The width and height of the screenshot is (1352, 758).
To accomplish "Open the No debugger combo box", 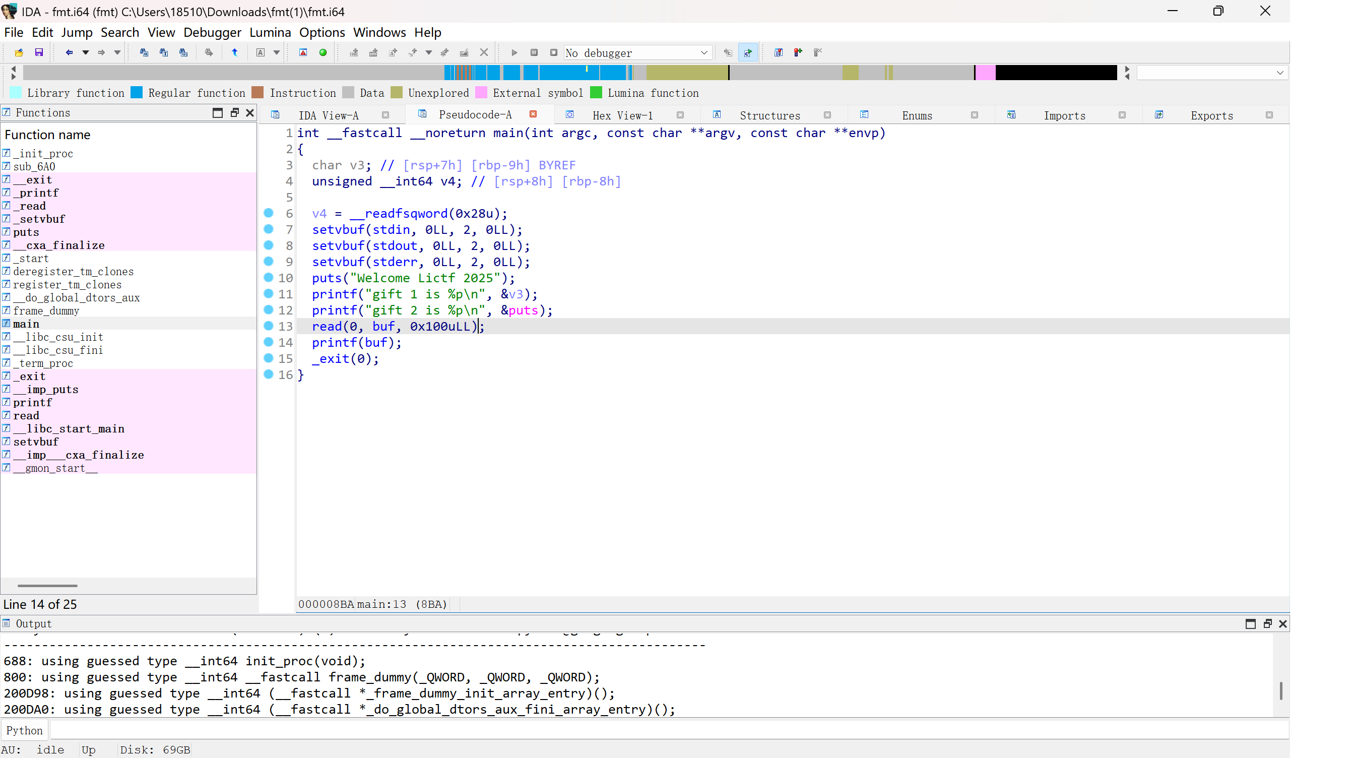I will coord(637,52).
